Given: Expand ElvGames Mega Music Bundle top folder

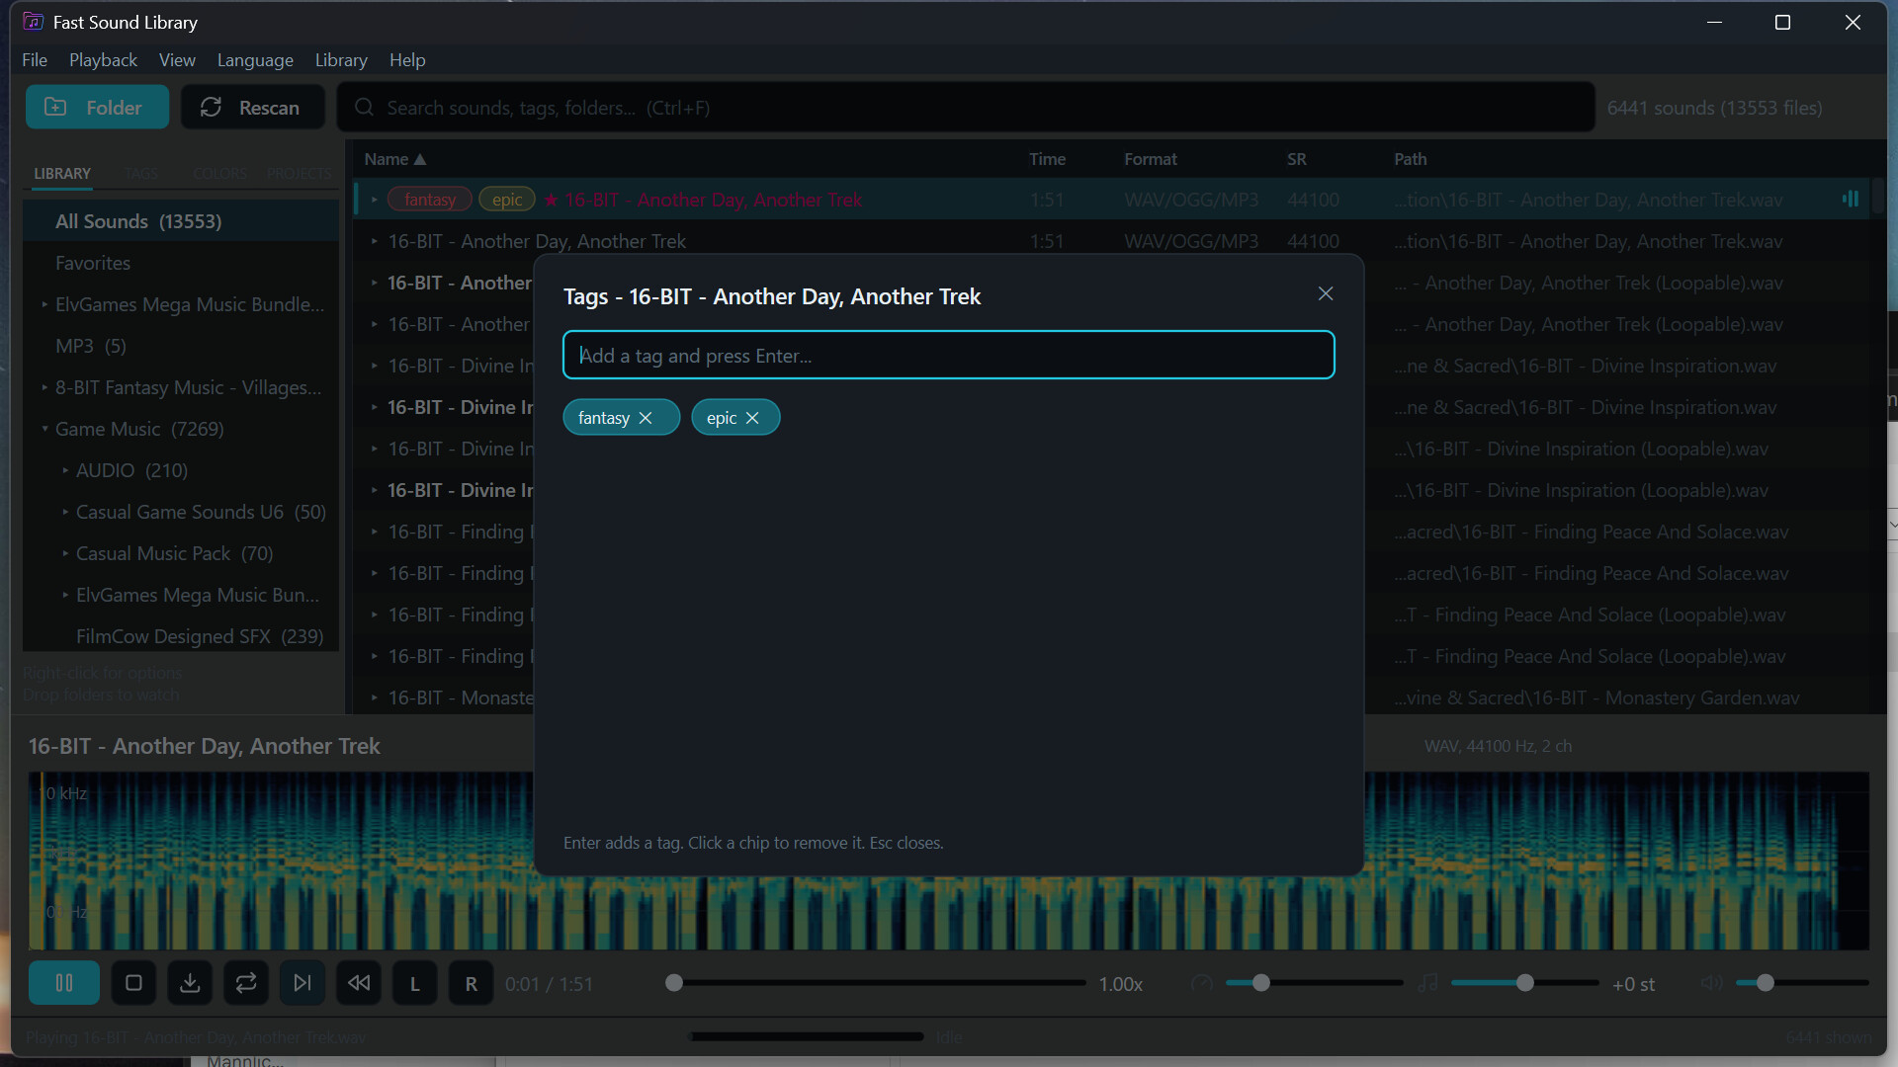Looking at the screenshot, I should click(x=44, y=304).
